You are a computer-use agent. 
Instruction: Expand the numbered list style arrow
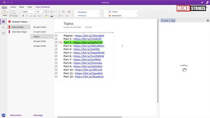tap(54, 12)
